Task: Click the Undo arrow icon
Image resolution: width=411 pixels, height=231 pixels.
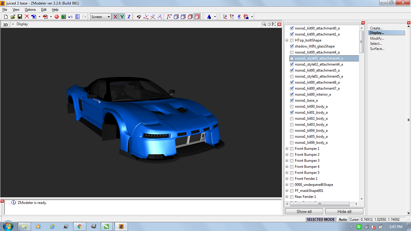Action: point(70,17)
